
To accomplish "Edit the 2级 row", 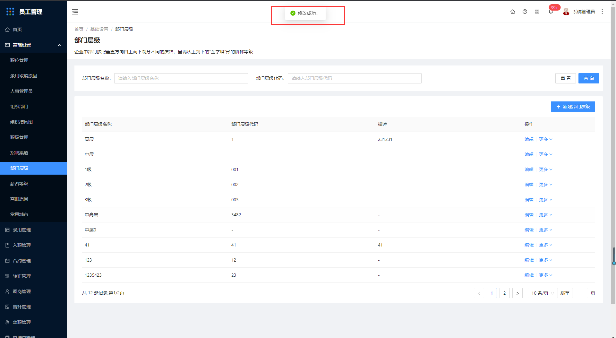I will pos(529,185).
